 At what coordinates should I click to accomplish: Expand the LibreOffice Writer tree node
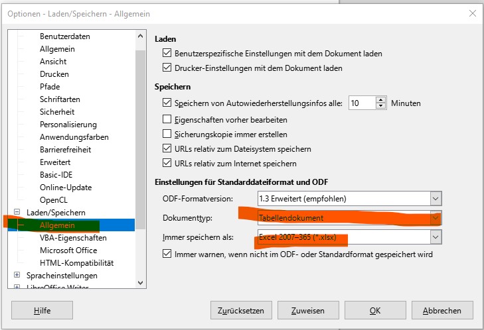pyautogui.click(x=18, y=288)
